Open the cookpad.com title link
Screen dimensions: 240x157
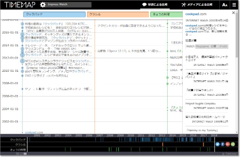point(198,14)
